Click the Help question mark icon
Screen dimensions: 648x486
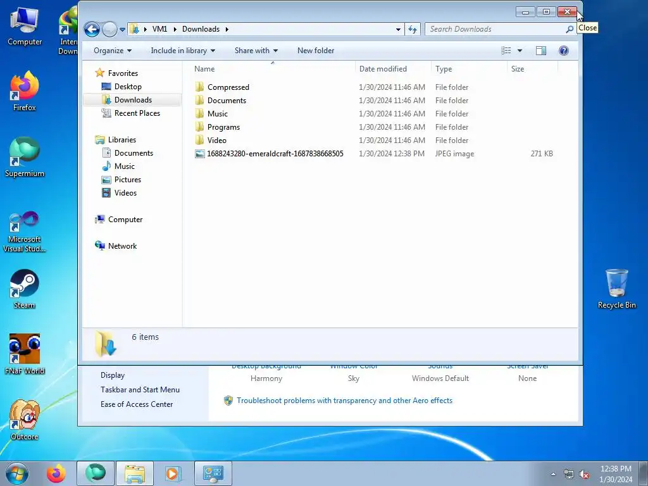pos(564,51)
